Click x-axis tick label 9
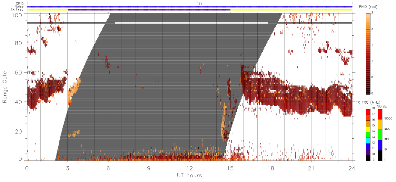 149,168
